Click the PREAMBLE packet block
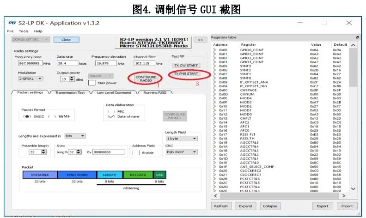 (40, 175)
